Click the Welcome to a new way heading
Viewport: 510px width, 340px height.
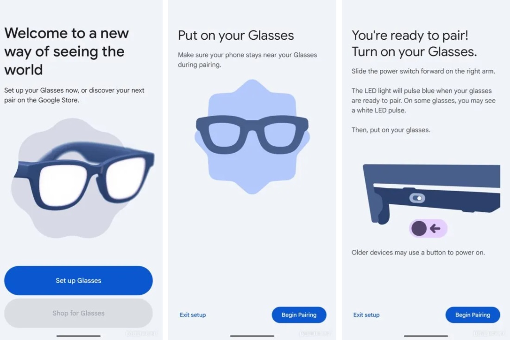(67, 51)
